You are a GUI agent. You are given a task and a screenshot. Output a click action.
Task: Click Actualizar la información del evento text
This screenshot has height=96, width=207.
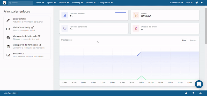pos(28,22)
